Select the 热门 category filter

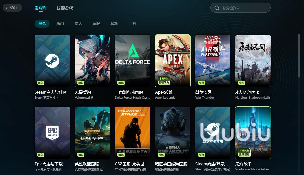tap(60, 24)
